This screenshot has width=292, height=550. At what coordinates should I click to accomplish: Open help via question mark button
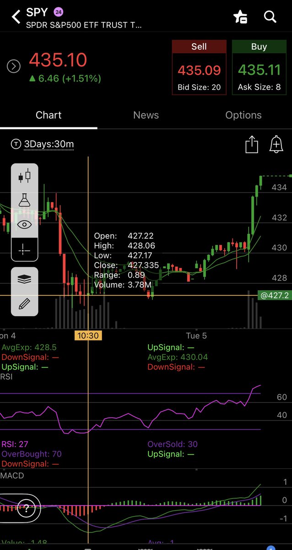coord(27,508)
